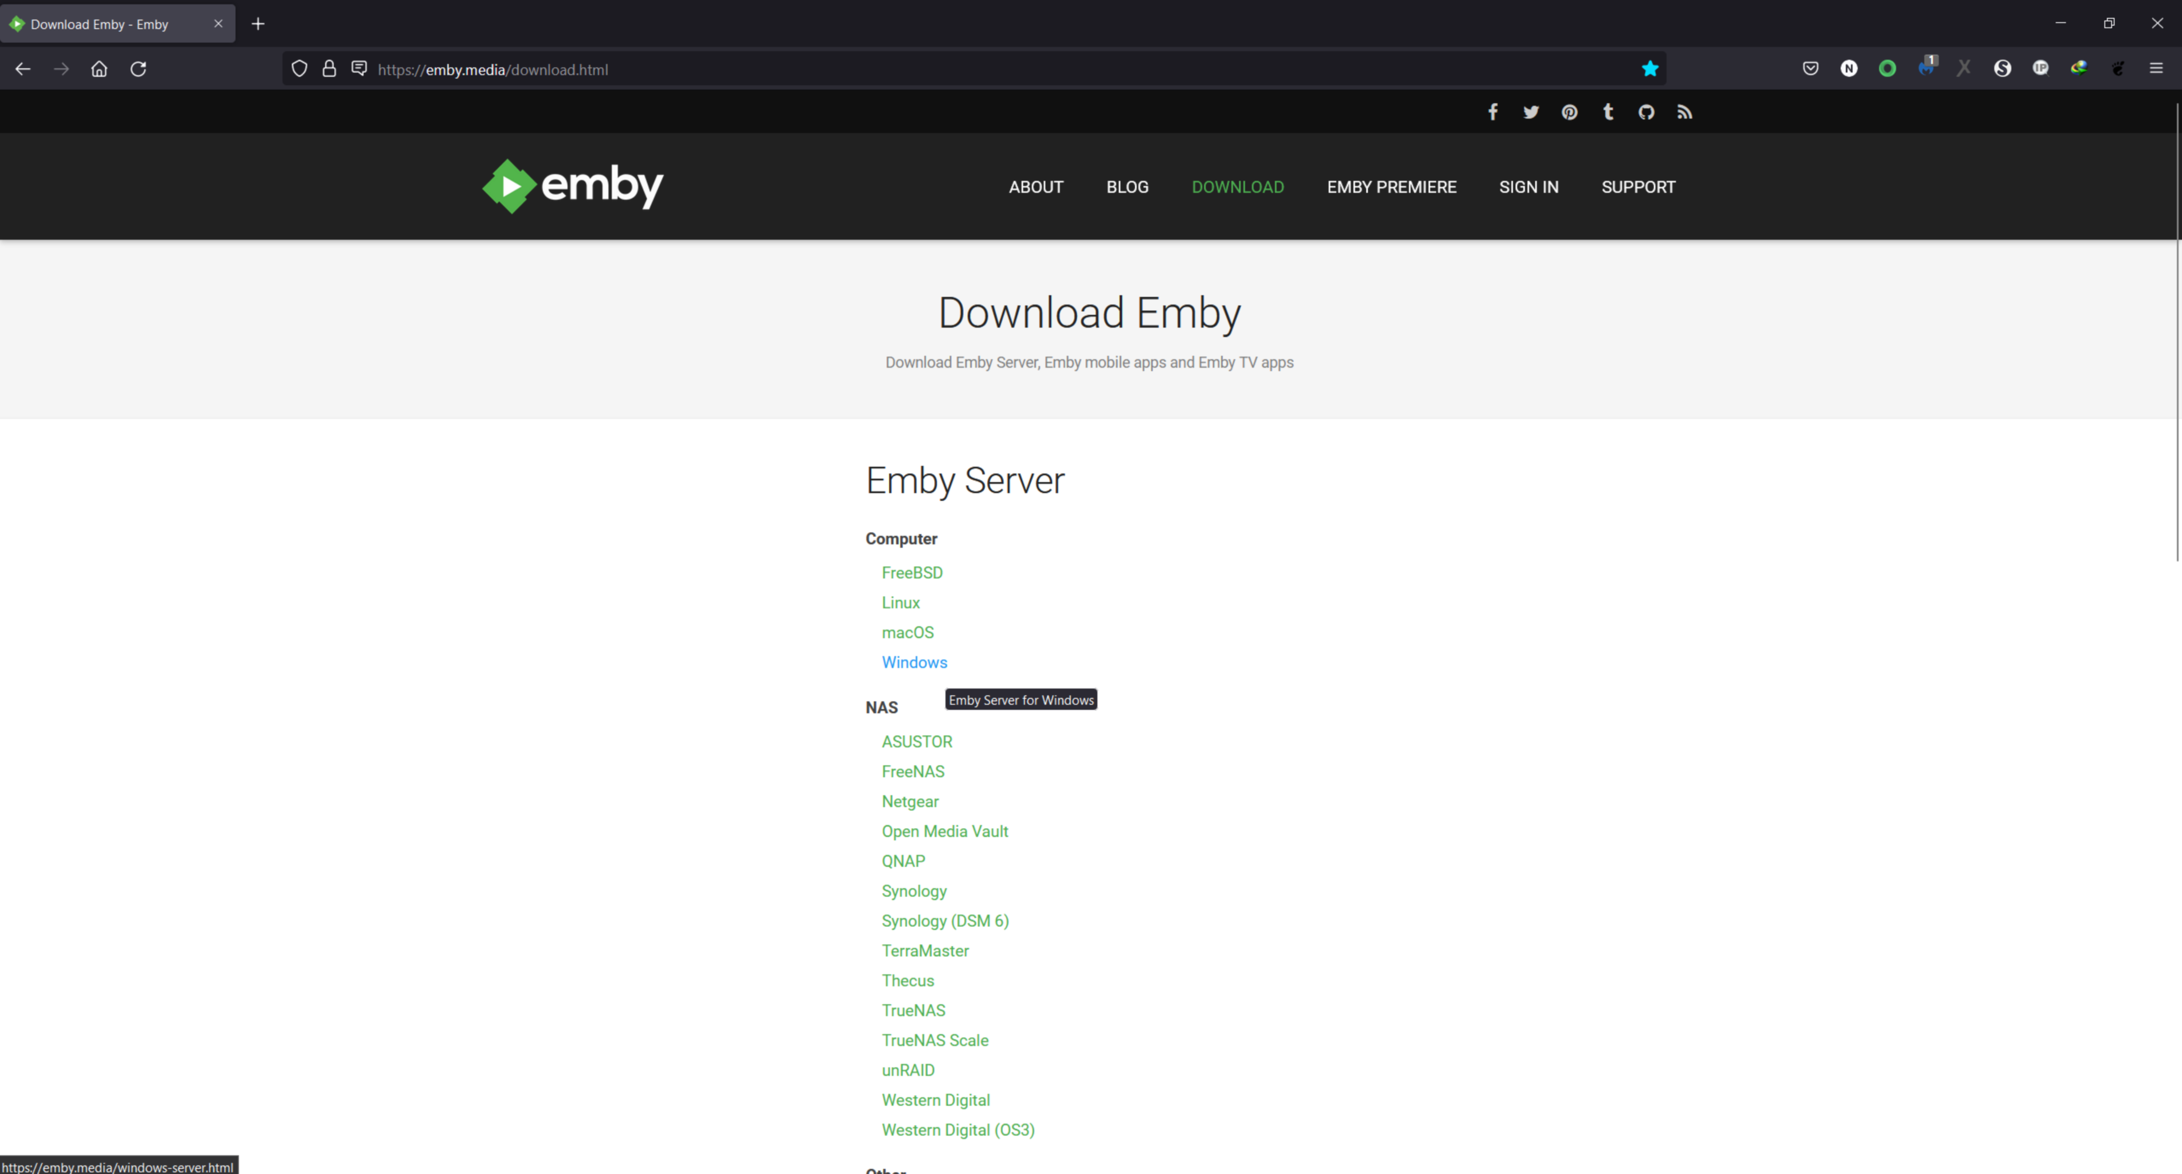This screenshot has width=2182, height=1174.
Task: Open the Twitter social icon
Action: pos(1531,112)
